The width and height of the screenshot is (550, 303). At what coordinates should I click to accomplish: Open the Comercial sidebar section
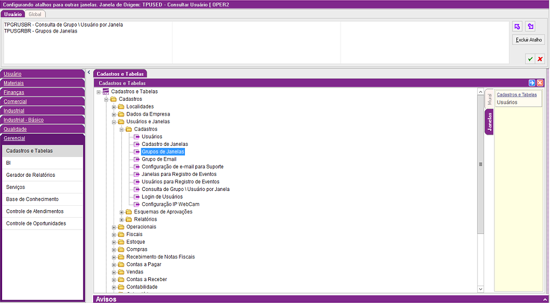point(42,102)
